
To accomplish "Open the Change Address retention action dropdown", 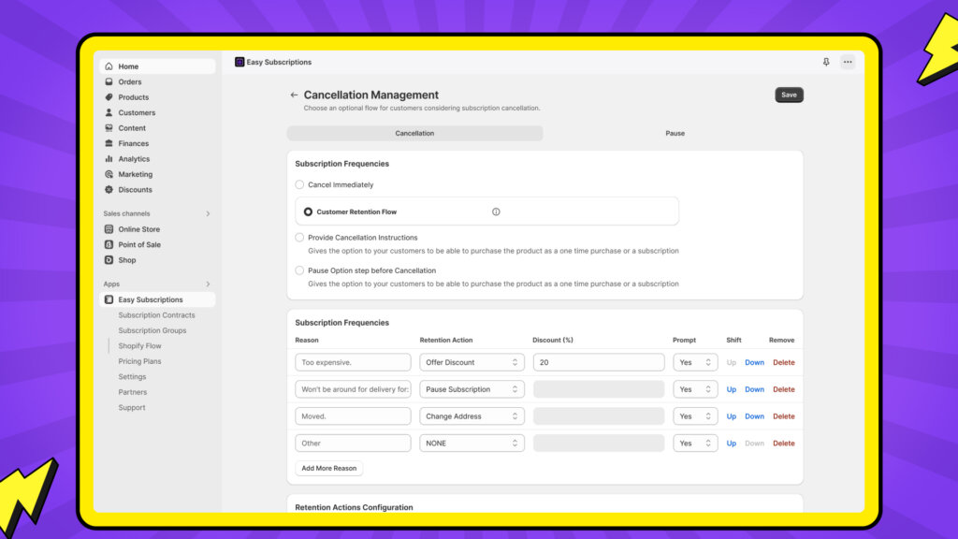I will pyautogui.click(x=472, y=416).
